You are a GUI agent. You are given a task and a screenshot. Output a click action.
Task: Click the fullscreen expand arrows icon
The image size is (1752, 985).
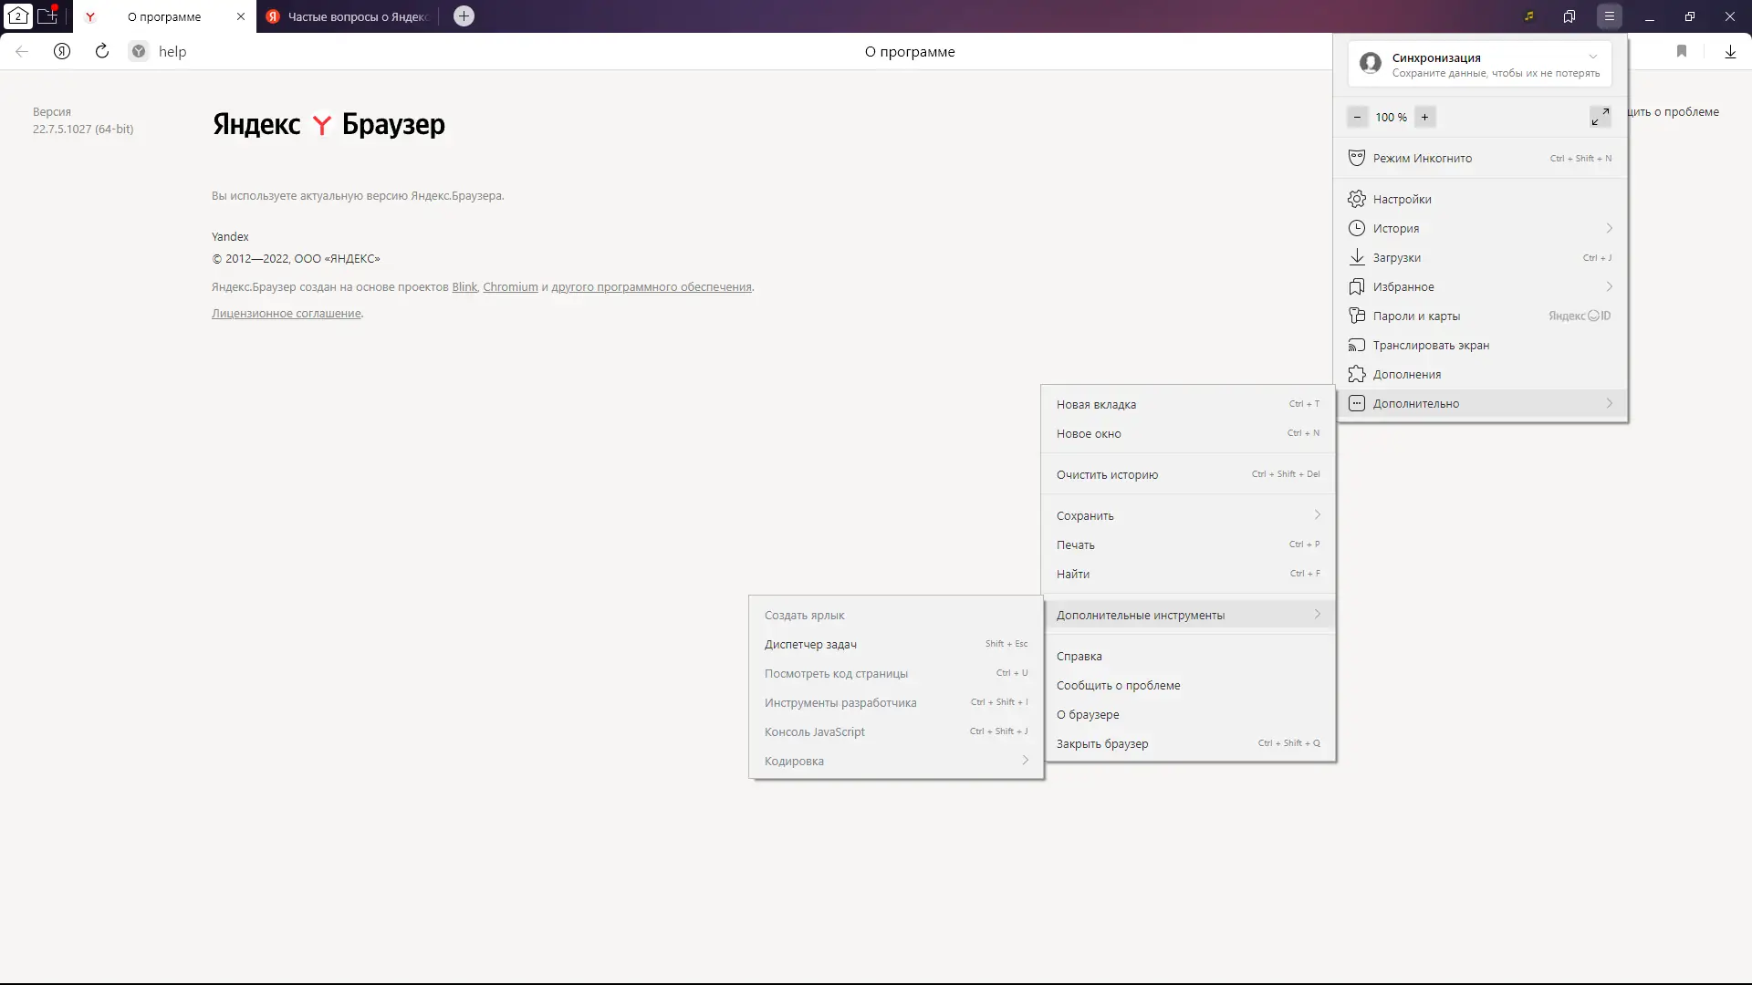coord(1600,117)
